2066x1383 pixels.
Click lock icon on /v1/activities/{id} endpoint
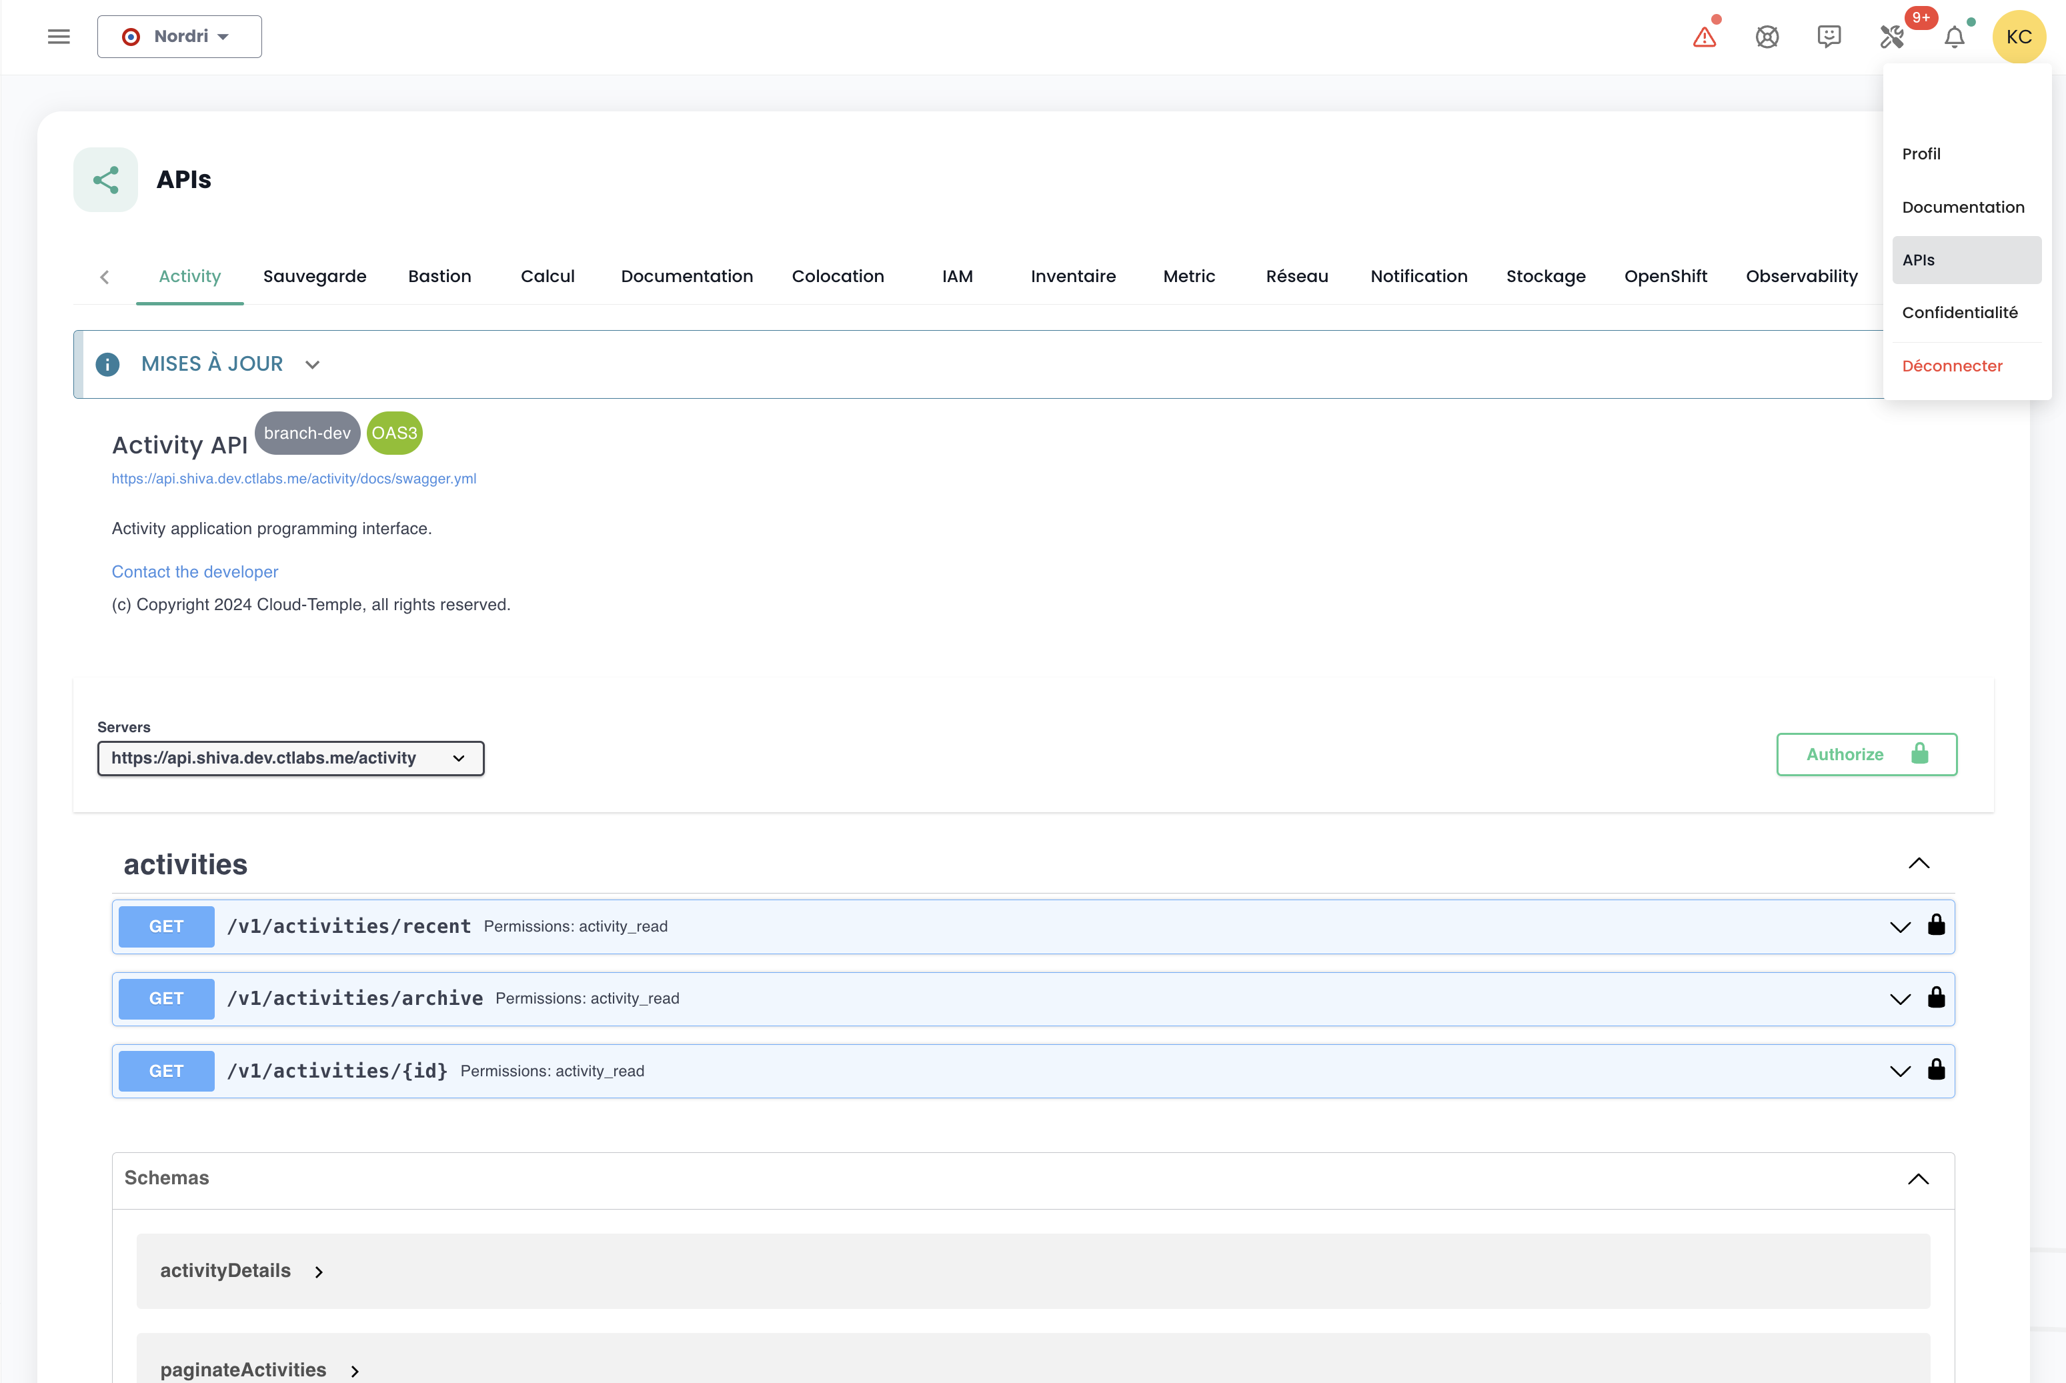tap(1937, 1070)
